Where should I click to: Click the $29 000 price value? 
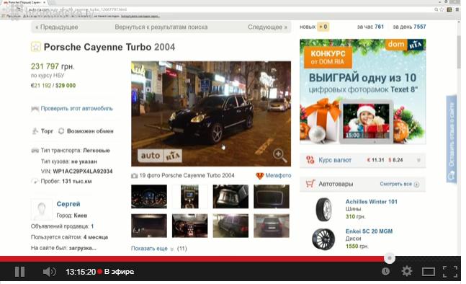(x=66, y=86)
